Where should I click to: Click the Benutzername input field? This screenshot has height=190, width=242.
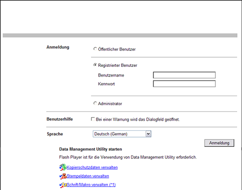point(184,75)
